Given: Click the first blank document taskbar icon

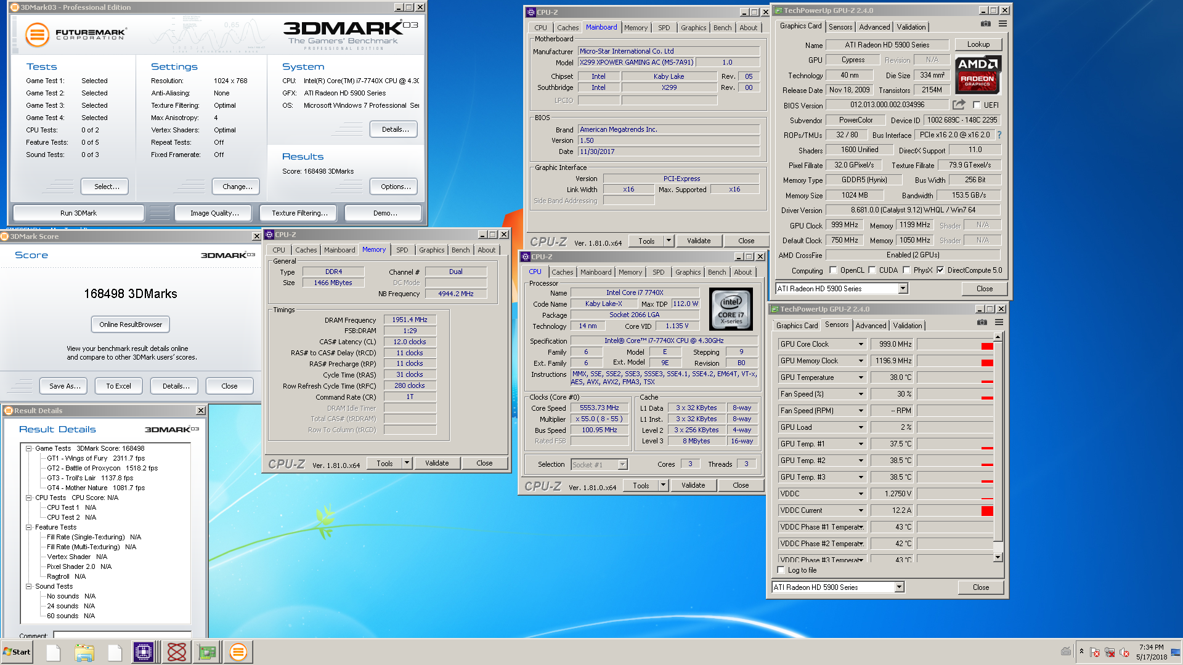Looking at the screenshot, I should point(54,652).
